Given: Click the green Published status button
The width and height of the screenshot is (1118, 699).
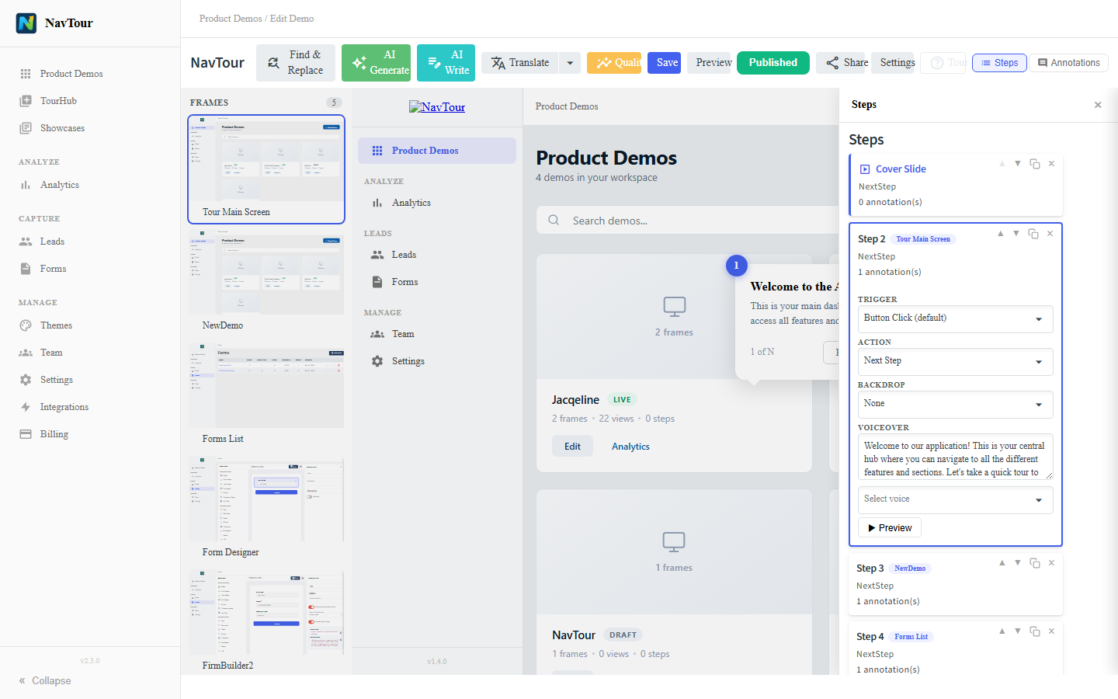Looking at the screenshot, I should [773, 63].
